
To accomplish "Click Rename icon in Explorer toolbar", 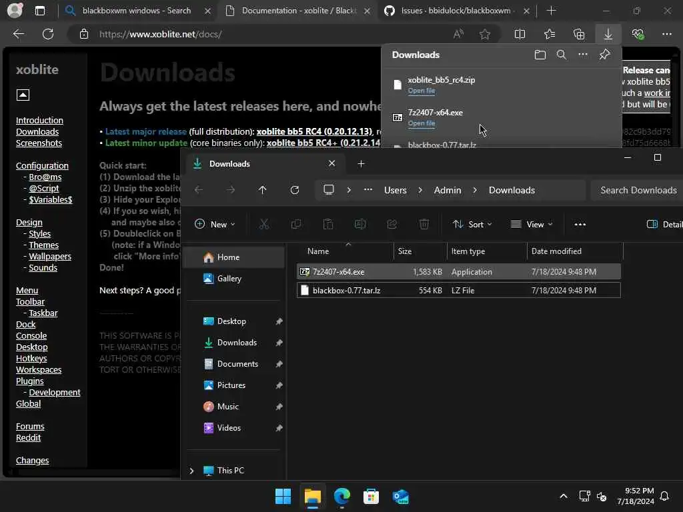I will tap(360, 224).
